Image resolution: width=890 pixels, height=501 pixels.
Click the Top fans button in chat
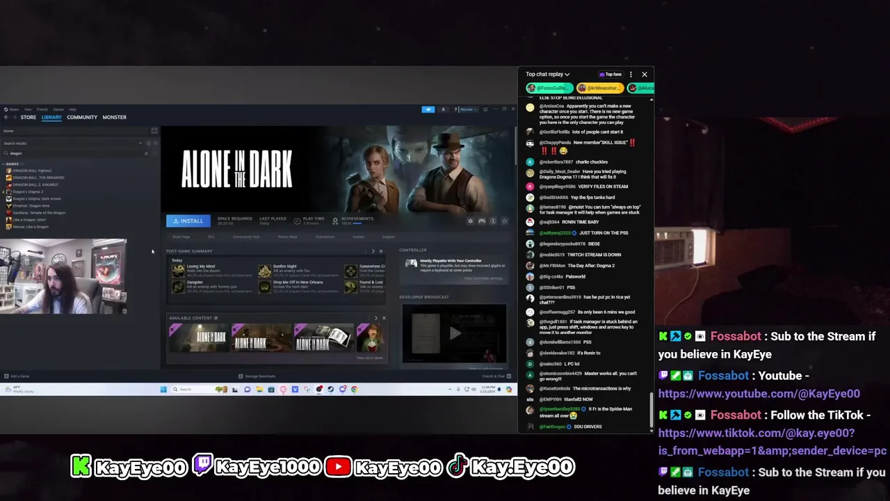[x=610, y=74]
